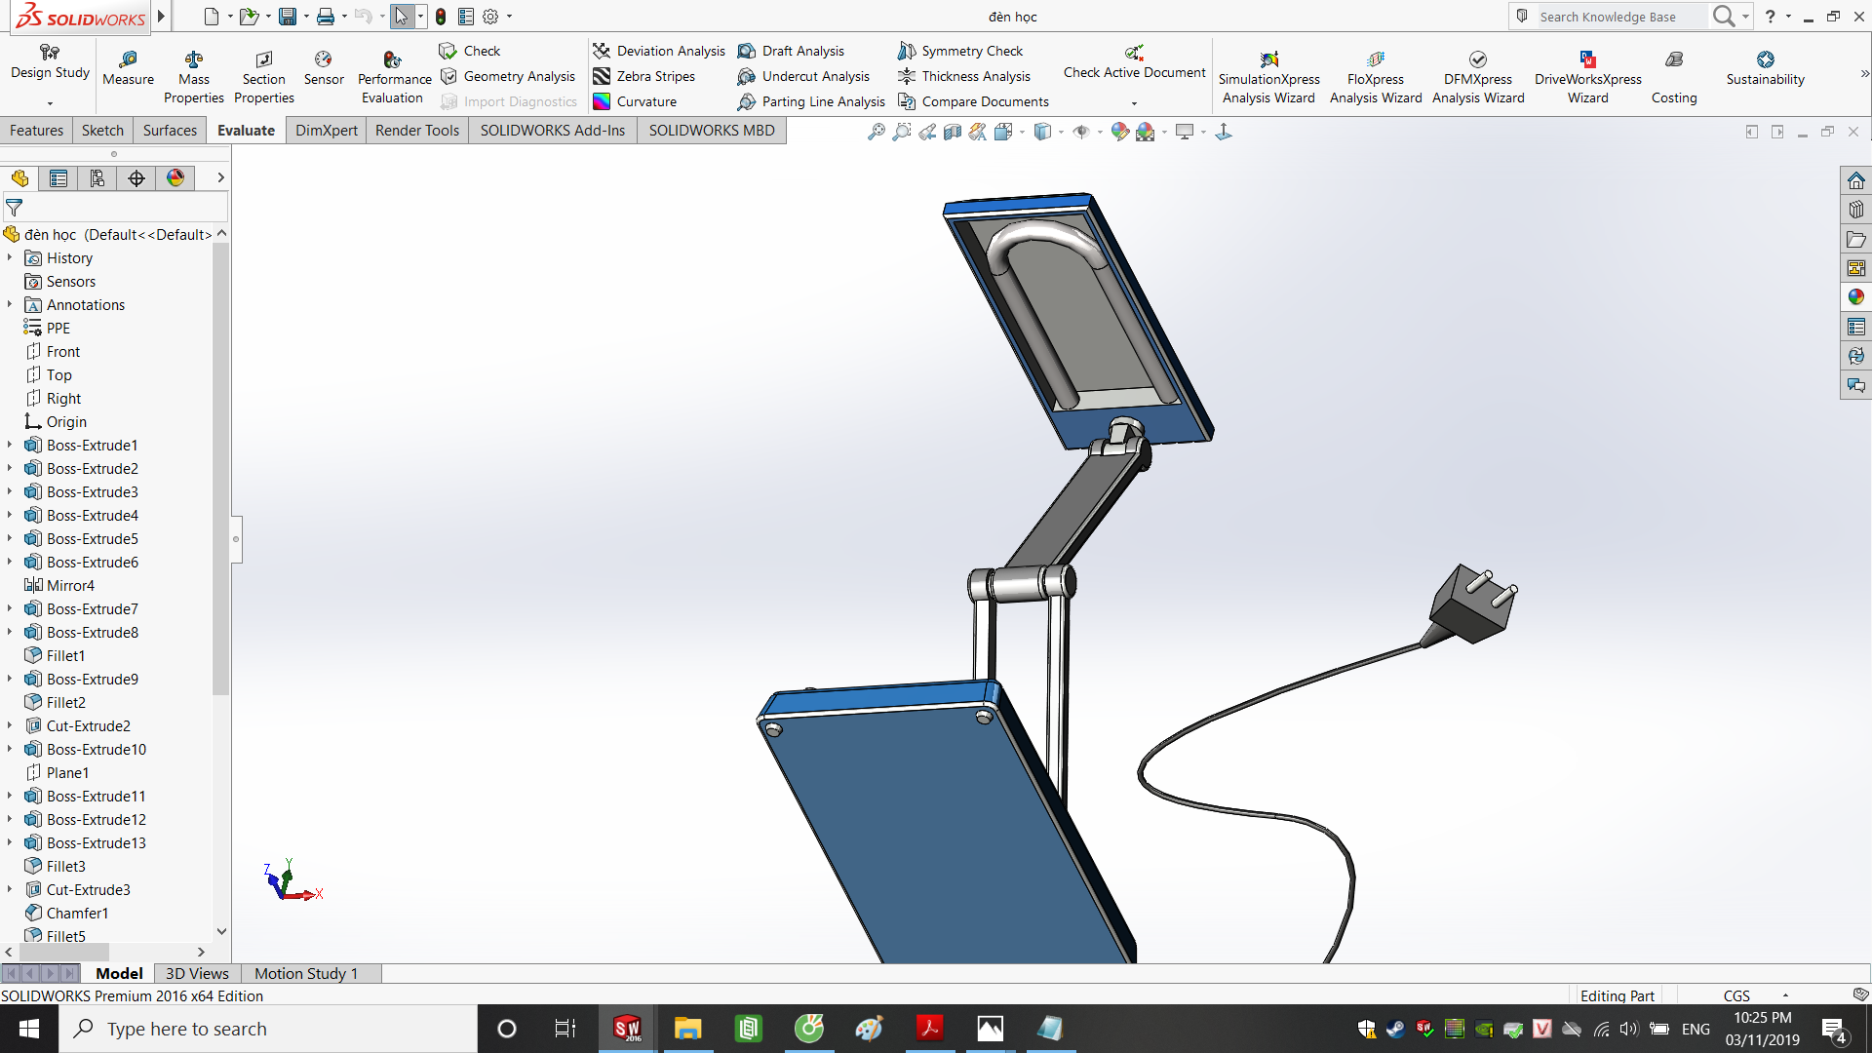Expand Boss-Extrude5 feature
Image resolution: width=1872 pixels, height=1053 pixels.
[10, 538]
